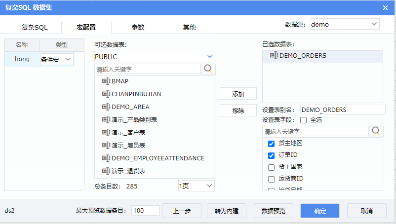
Task: Click the DEMO_EMPLOYEEATTENDANCE table icon
Action: 106,158
